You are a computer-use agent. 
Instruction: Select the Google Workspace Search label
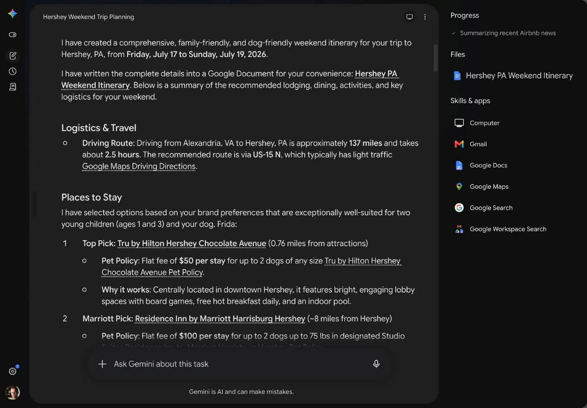[508, 229]
